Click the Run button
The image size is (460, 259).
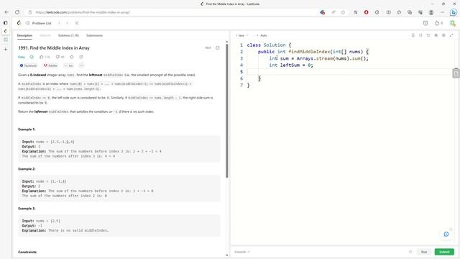tap(424, 252)
